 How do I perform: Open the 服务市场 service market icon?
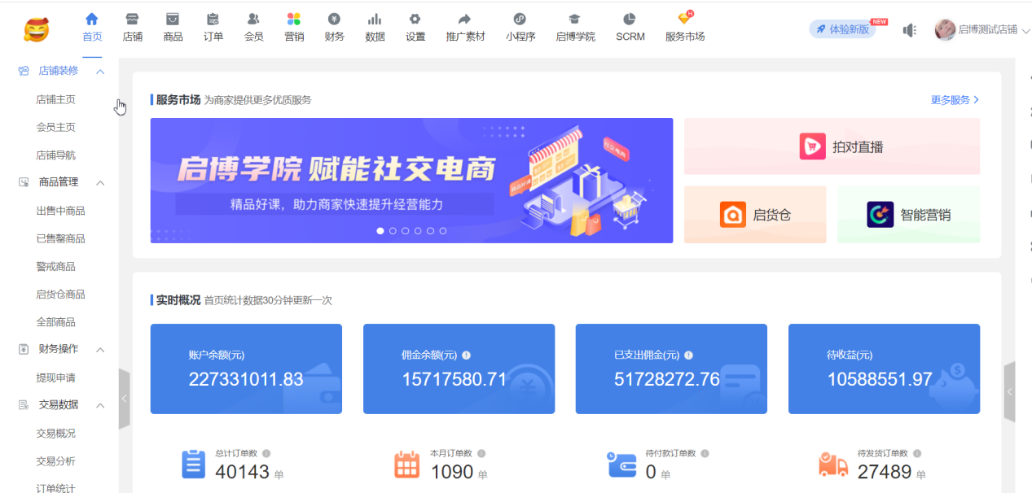(684, 20)
